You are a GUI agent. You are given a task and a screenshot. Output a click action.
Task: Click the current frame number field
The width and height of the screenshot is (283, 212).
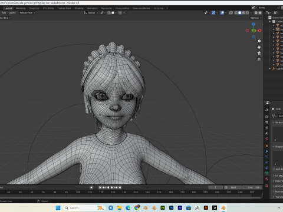(216, 187)
